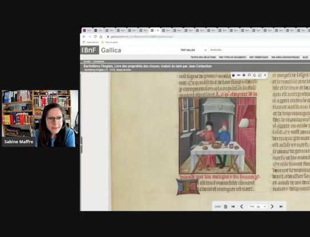Focus the Rechercher search field

click(259, 50)
